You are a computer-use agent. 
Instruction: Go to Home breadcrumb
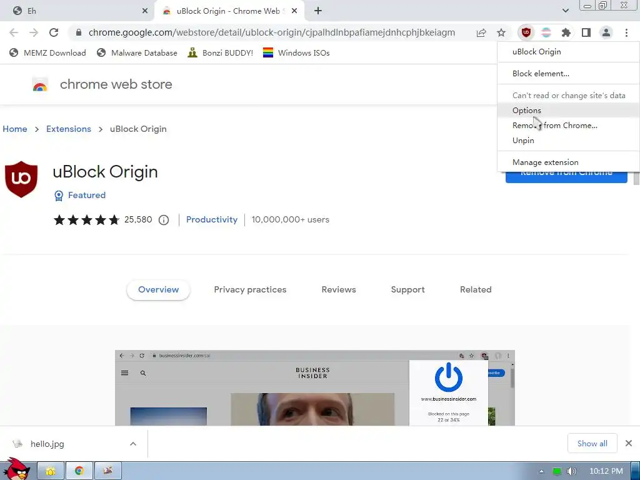(15, 129)
